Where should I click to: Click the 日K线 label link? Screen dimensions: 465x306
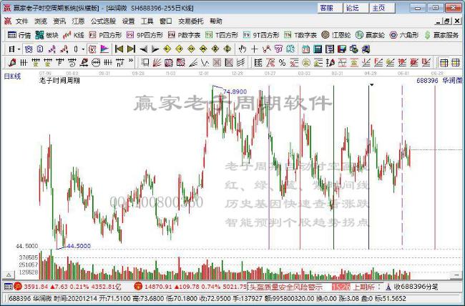[12, 76]
